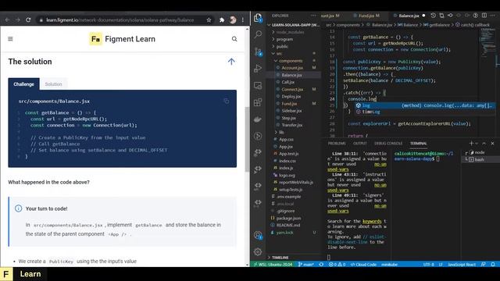Image resolution: width=500 pixels, height=281 pixels.
Task: Open the Manage gear in VS Code
Action: click(258, 251)
